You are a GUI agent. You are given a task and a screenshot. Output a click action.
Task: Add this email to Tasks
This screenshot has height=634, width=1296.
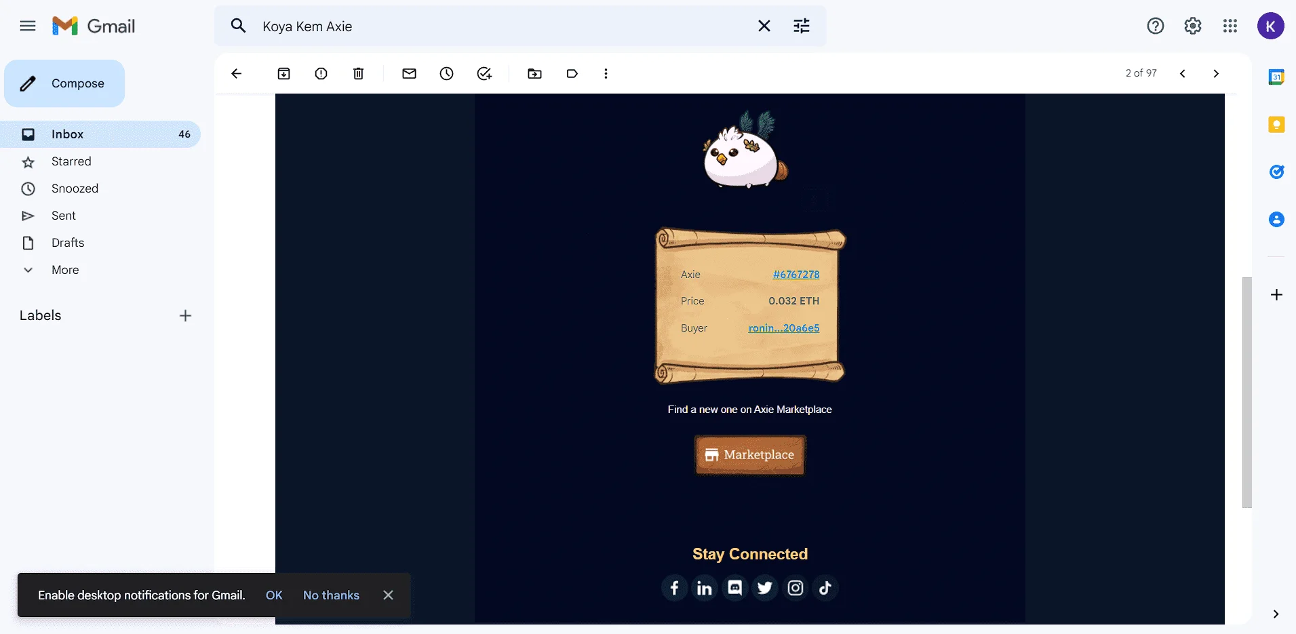(484, 74)
